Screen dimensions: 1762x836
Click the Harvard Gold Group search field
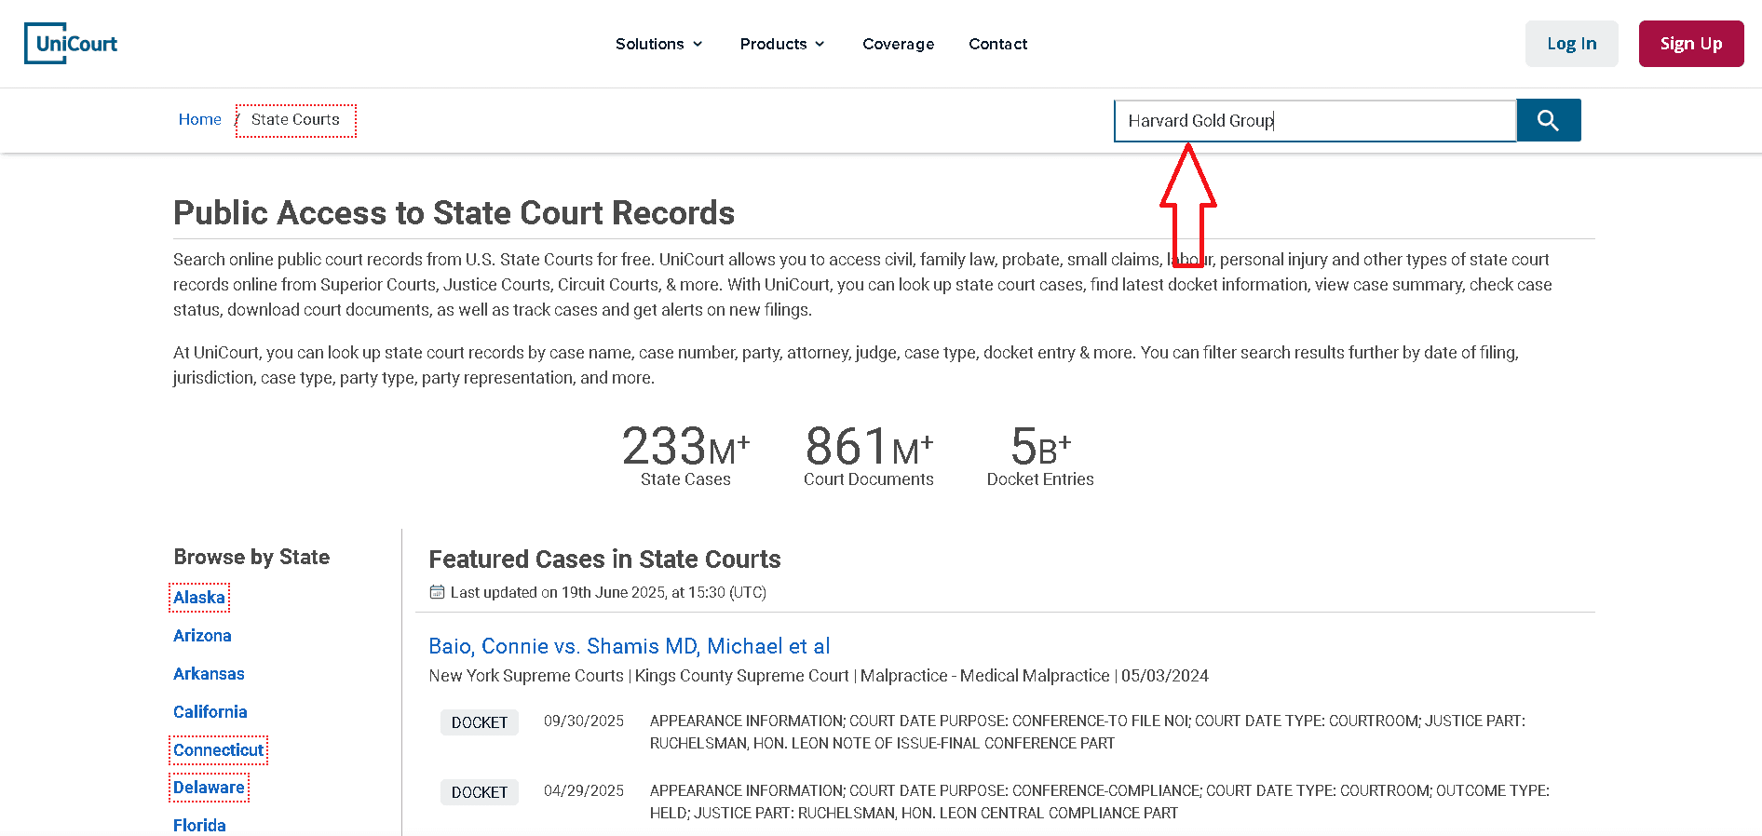click(x=1313, y=121)
